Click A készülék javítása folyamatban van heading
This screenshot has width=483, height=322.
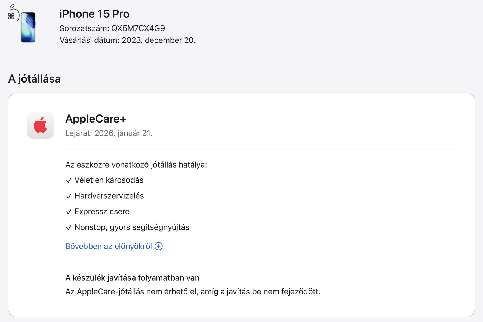132,278
